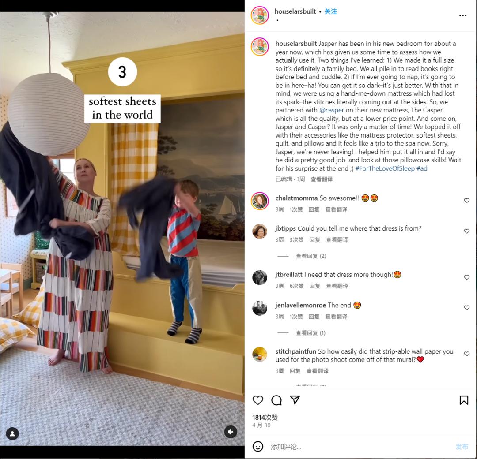The height and width of the screenshot is (459, 477).
Task: Expand the 2 replies under jbtipps' comment
Action: (311, 256)
